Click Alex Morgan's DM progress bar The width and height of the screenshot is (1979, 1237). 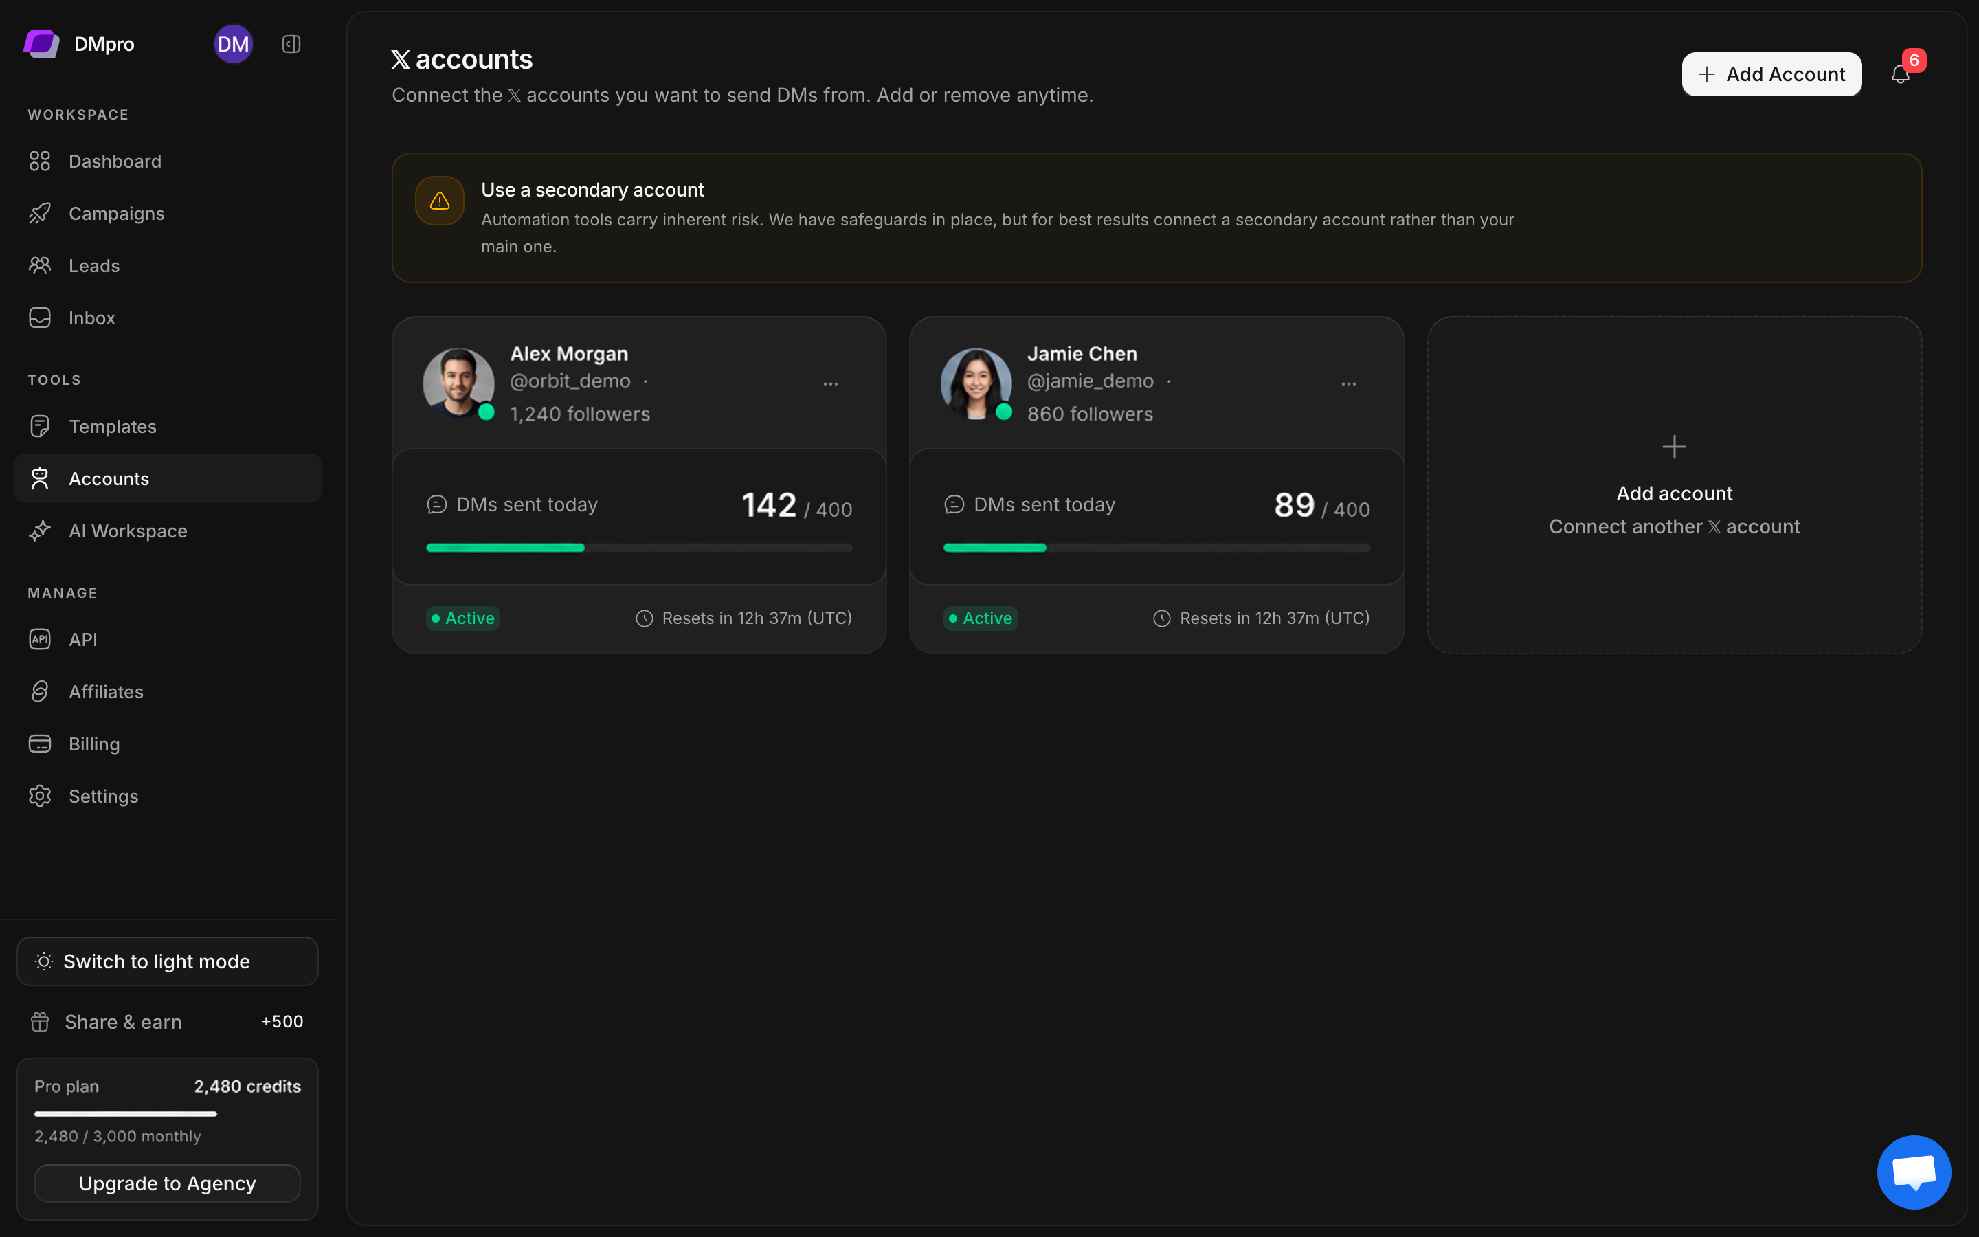pos(638,547)
